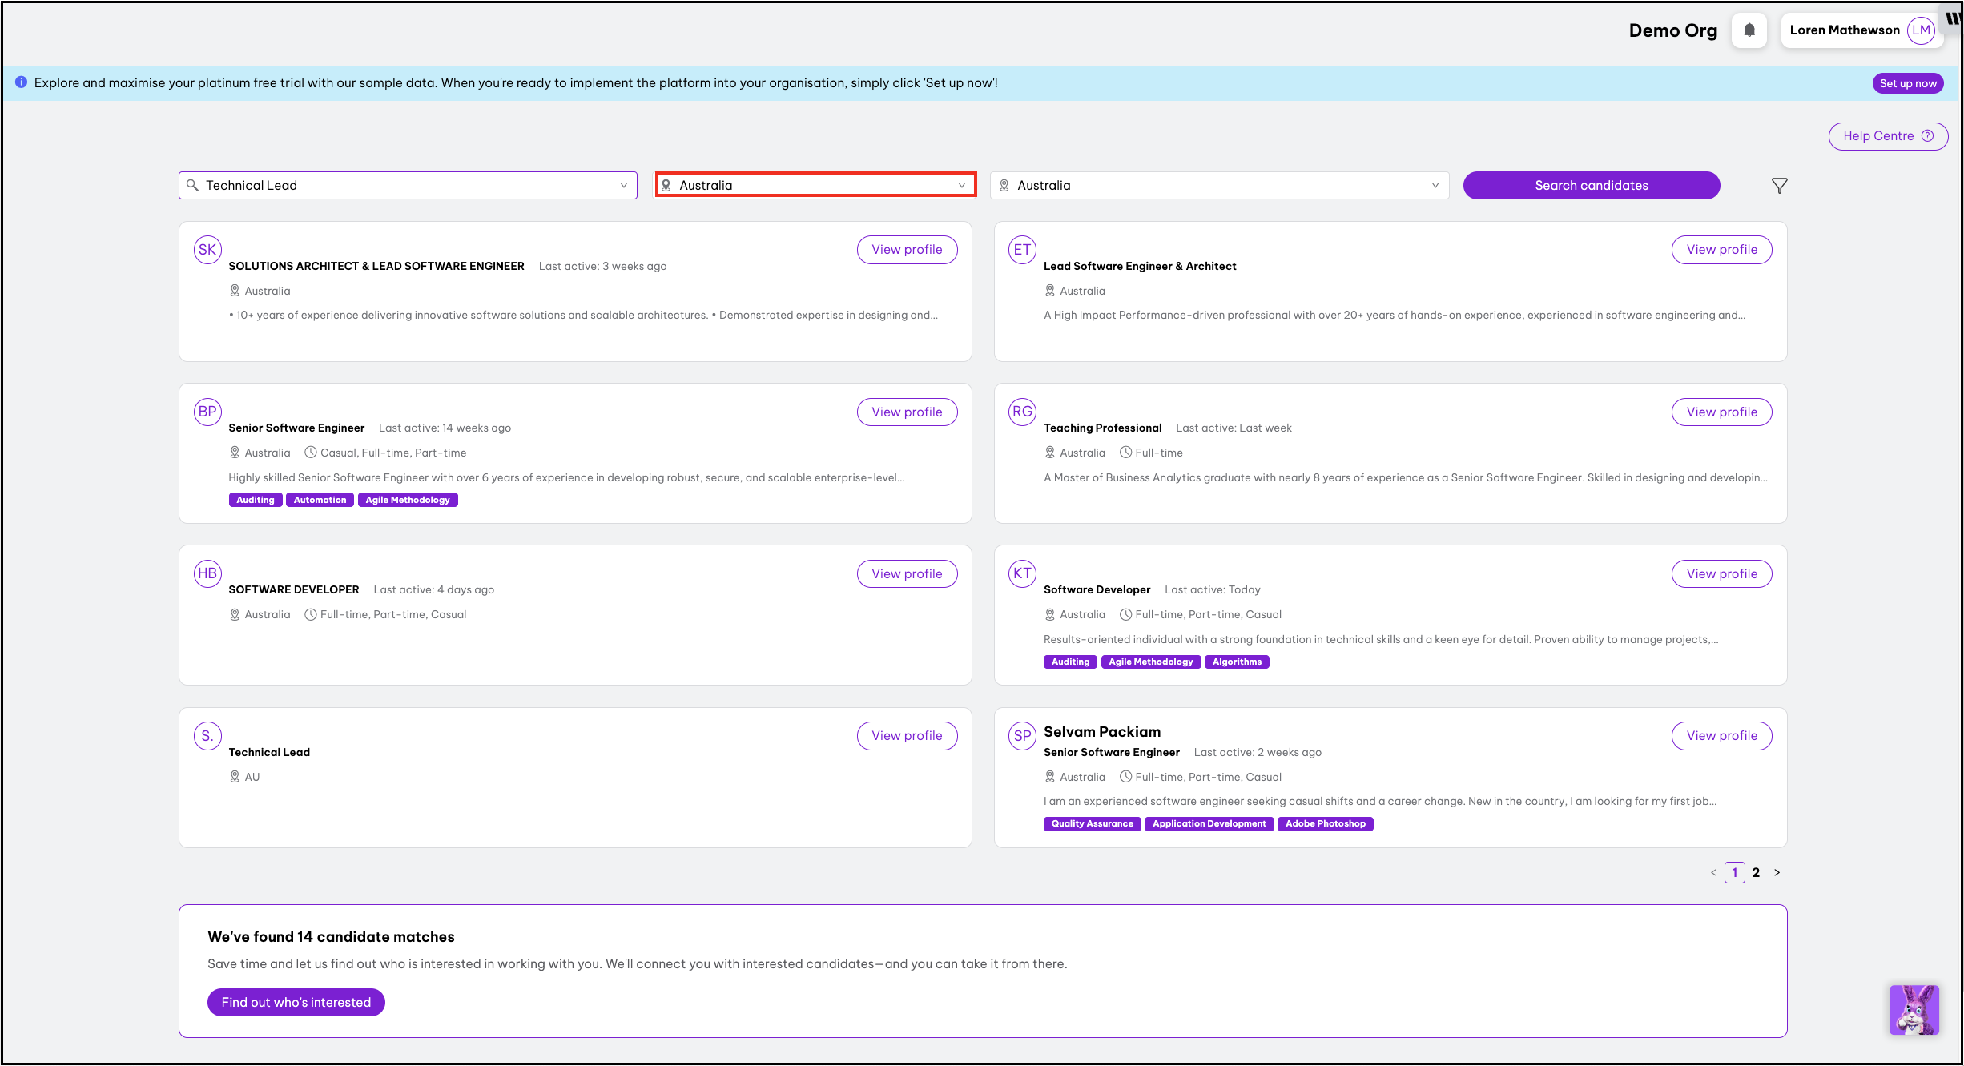Open the red-highlighted Australia location dropdown

tap(815, 185)
